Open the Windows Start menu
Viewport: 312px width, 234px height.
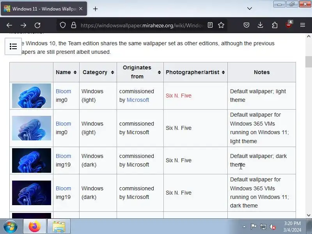(x=11, y=227)
